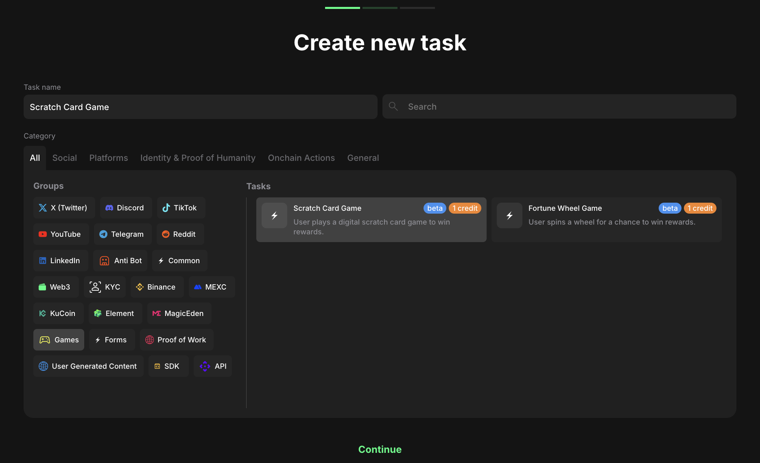Select the Games group chip
Viewport: 760px width, 463px height.
(x=59, y=340)
